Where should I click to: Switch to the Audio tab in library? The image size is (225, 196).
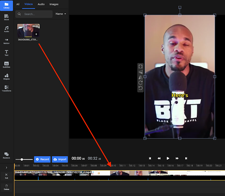[x=41, y=4]
